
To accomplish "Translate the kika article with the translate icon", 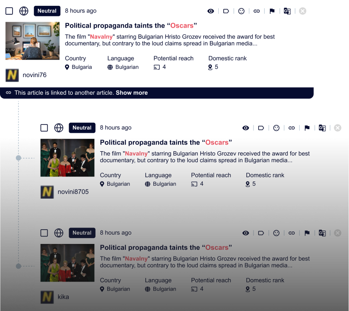I will [322, 233].
